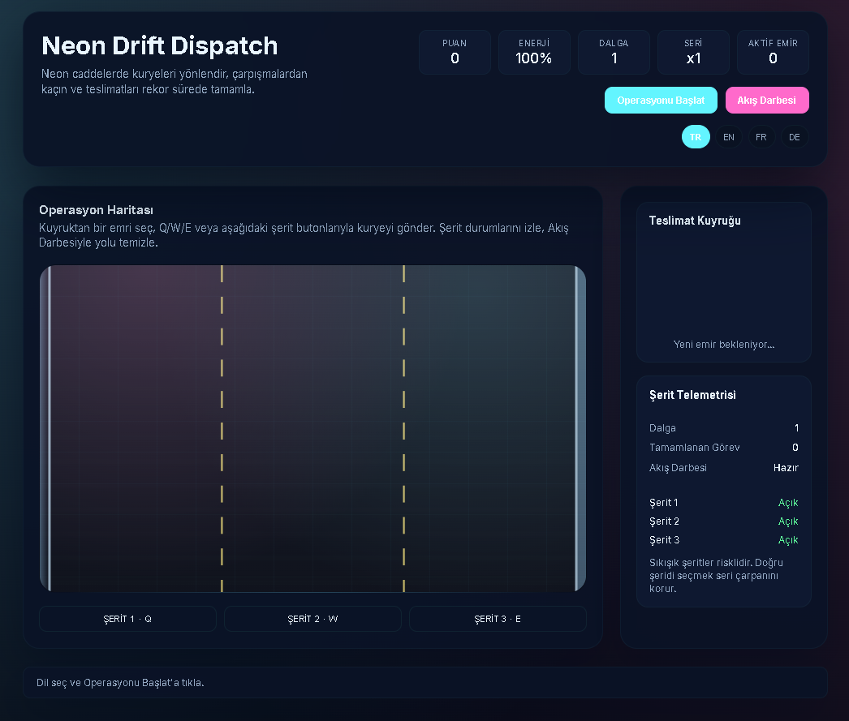
Task: Switch language to EN
Action: tap(728, 137)
